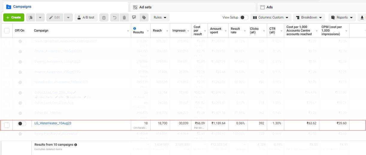Click the Results column info icon
This screenshot has height=155, width=366.
(x=135, y=28)
